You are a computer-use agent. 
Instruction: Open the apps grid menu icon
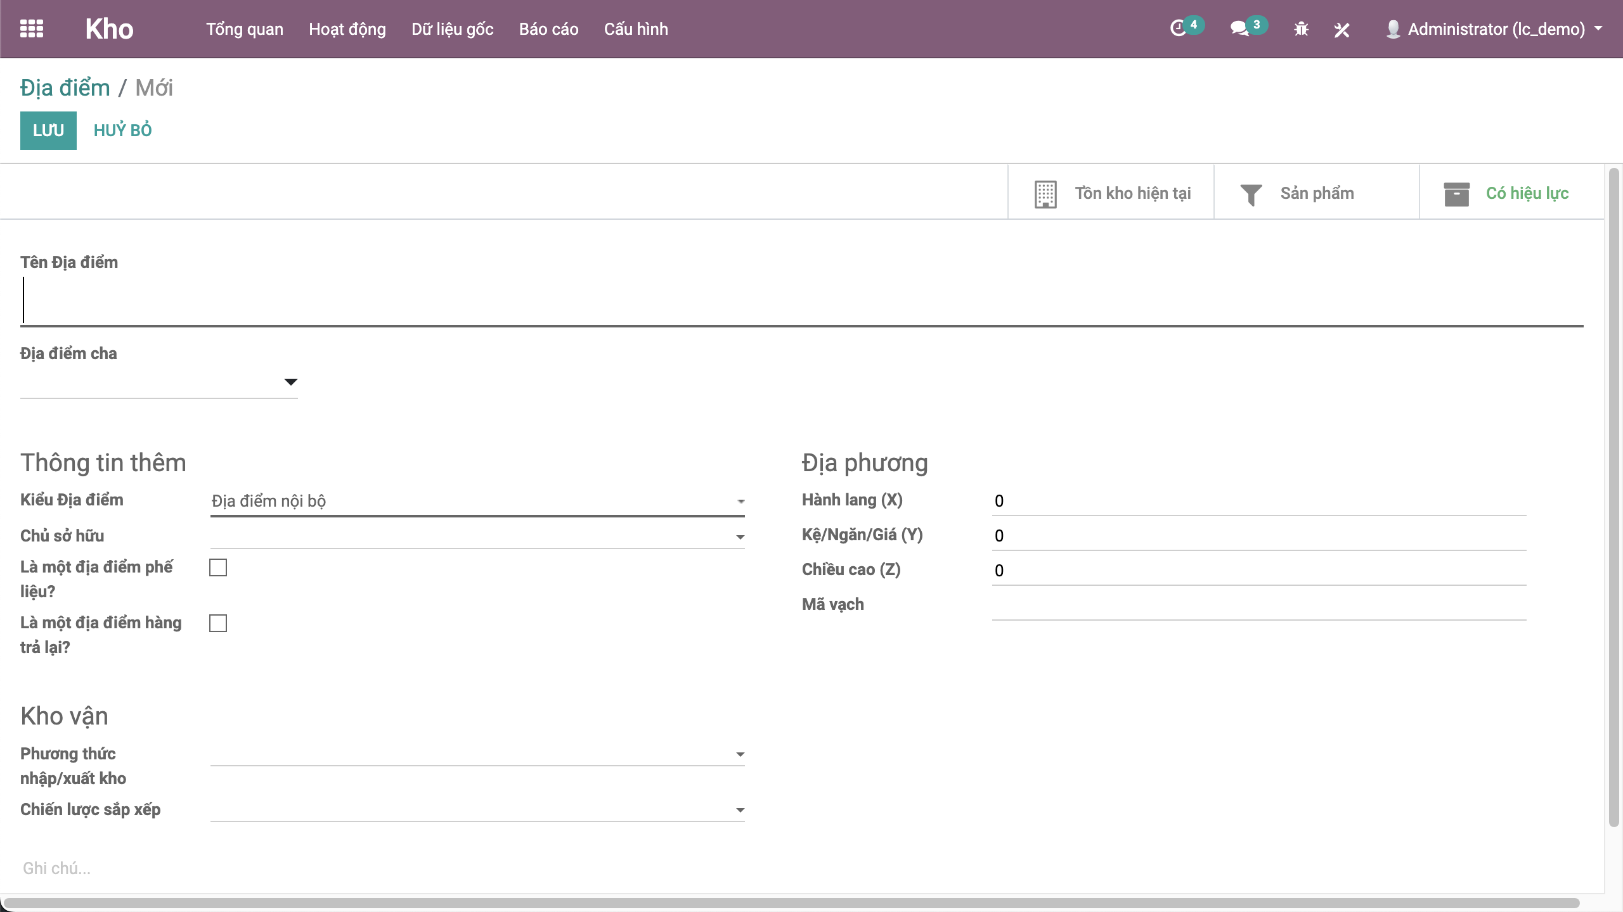pos(32,28)
